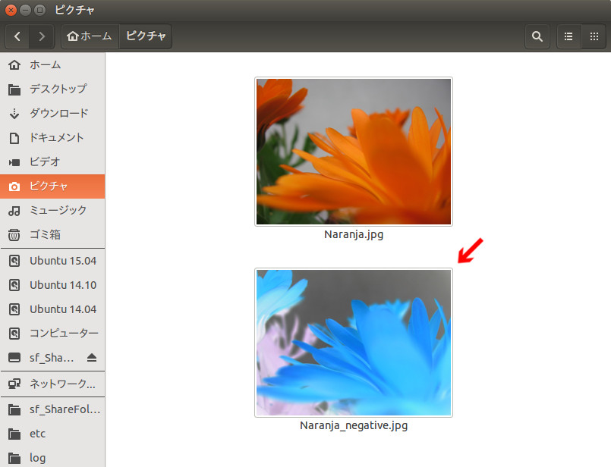Maximize the ピクチャ window

(x=39, y=10)
